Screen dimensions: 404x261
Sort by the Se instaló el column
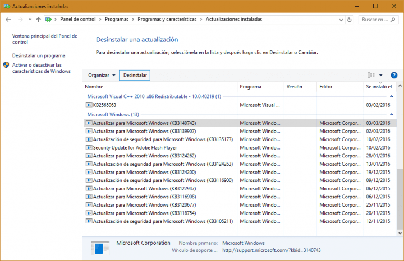coord(380,87)
